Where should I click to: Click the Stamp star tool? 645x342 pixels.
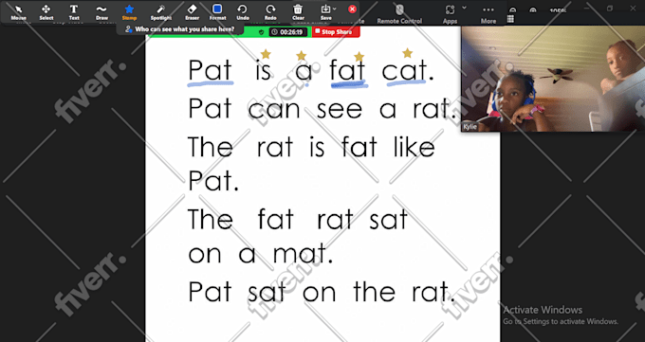pos(129,12)
